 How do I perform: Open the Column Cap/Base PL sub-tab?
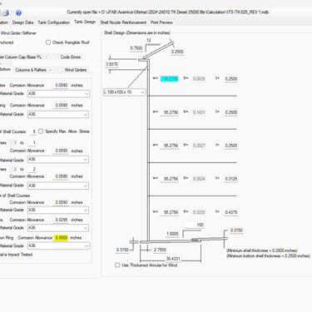[21, 57]
